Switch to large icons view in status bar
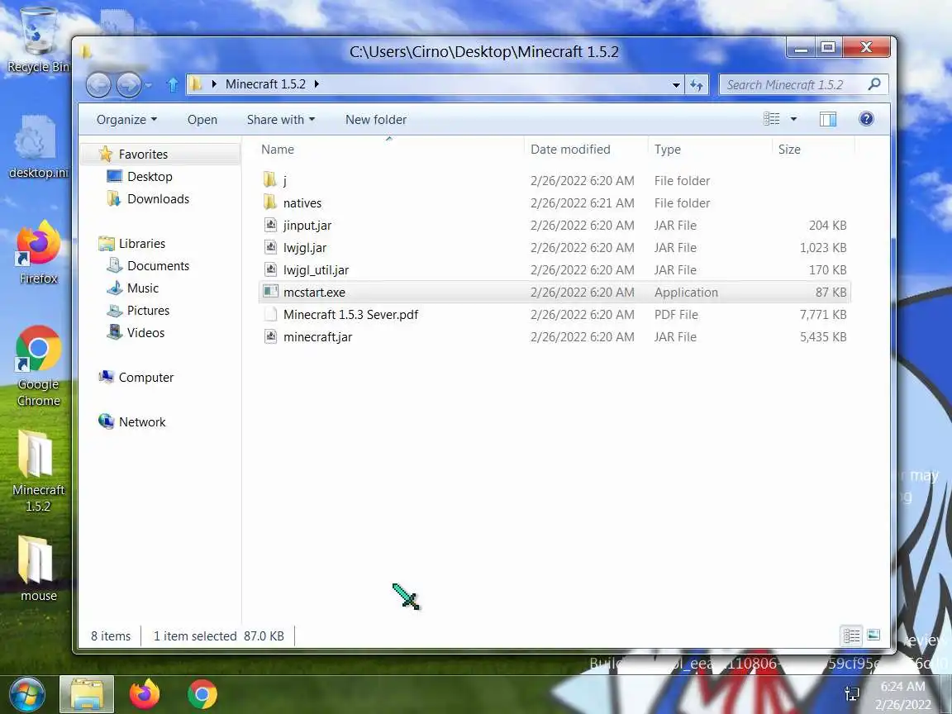Image resolution: width=952 pixels, height=714 pixels. coord(873,635)
